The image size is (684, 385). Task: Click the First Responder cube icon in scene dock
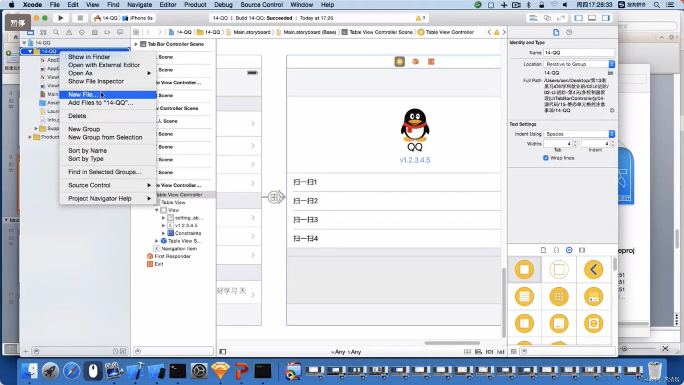pos(416,62)
